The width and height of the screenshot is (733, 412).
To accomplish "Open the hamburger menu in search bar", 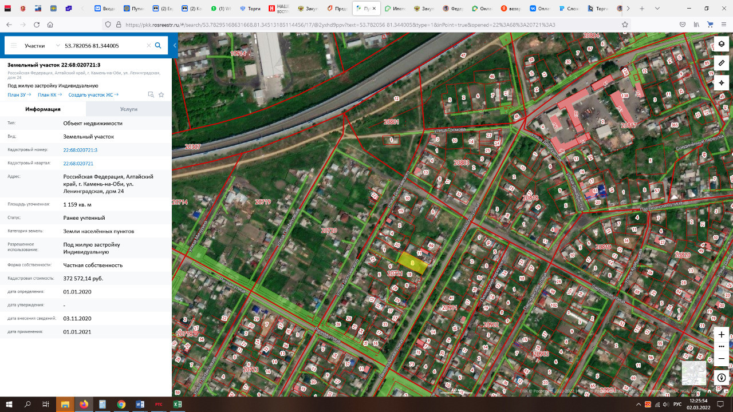I will click(13, 45).
